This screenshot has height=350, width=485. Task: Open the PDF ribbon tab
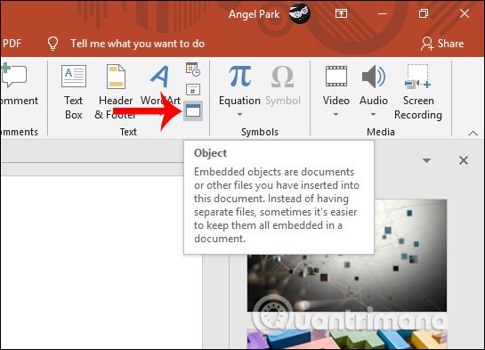[x=12, y=44]
